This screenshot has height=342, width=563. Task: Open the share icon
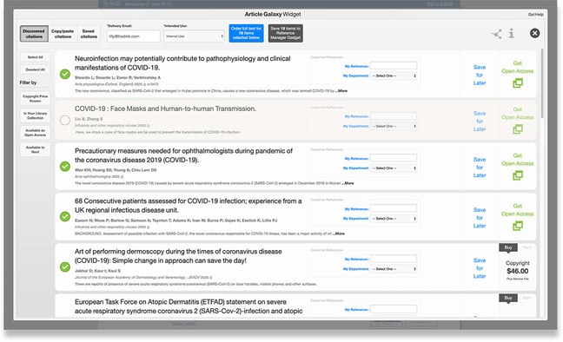pyautogui.click(x=497, y=34)
